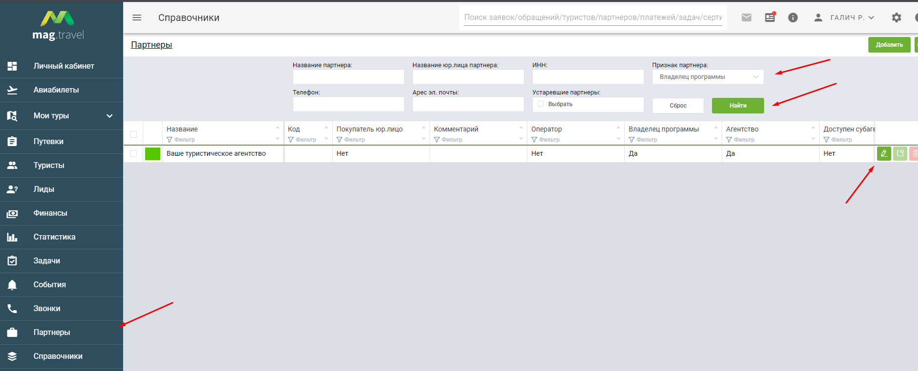Click the Владелец программы column filter field

pyautogui.click(x=643, y=140)
